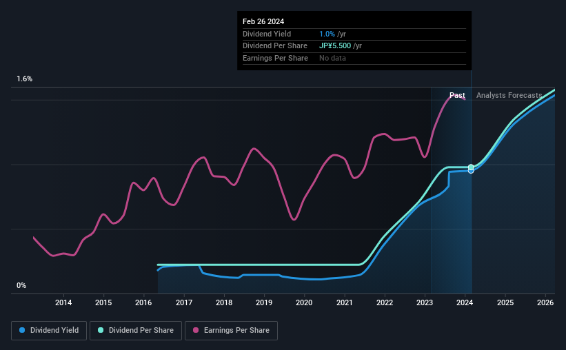The height and width of the screenshot is (350, 566).
Task: Click the teal data point marker at Feb 2024
Action: click(471, 167)
